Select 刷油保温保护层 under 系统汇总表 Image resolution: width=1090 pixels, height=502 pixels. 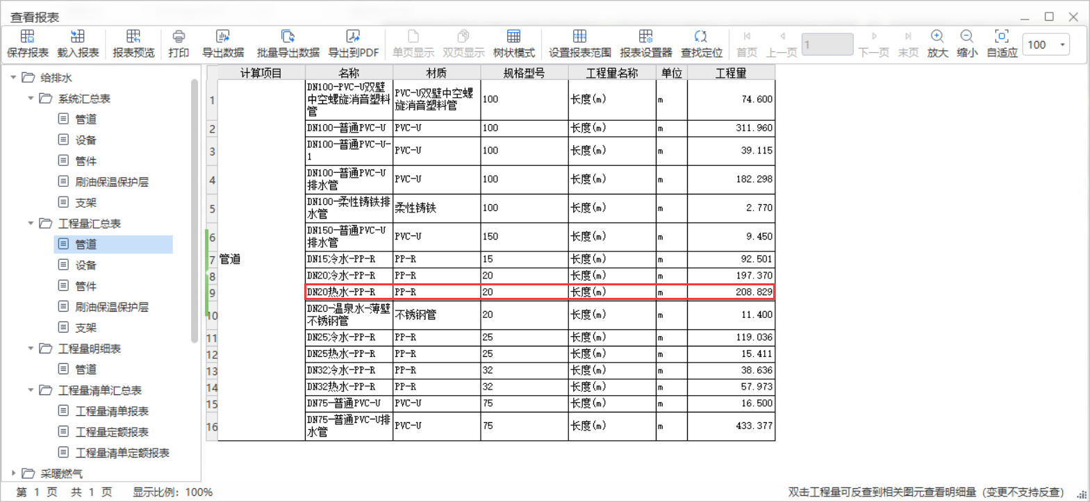(112, 182)
